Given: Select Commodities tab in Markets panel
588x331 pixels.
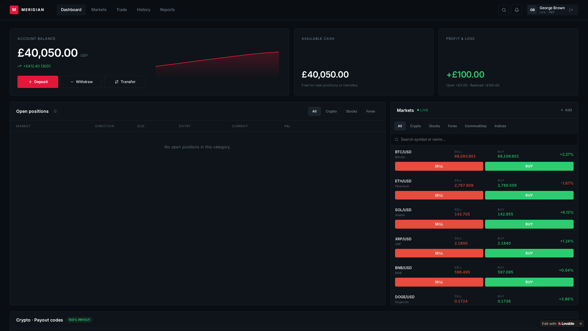Looking at the screenshot, I should [x=476, y=126].
